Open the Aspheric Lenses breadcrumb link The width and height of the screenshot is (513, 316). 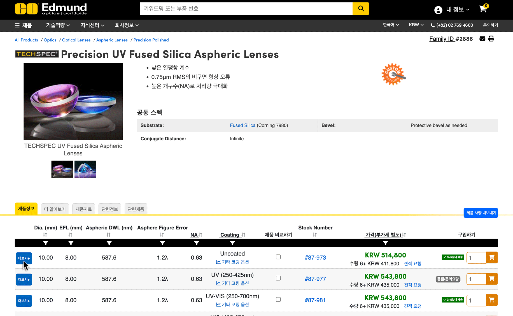tap(112, 40)
